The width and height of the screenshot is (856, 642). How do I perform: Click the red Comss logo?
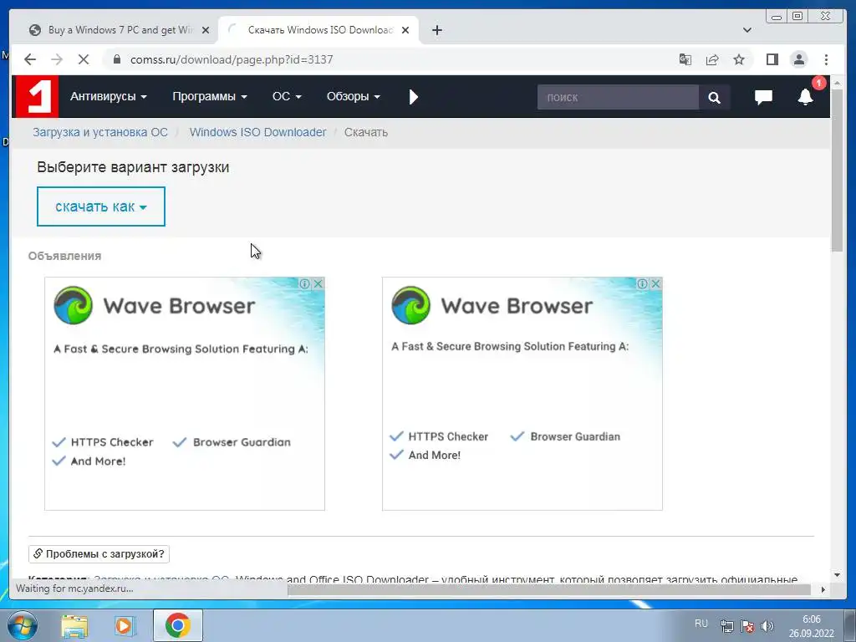tap(37, 97)
